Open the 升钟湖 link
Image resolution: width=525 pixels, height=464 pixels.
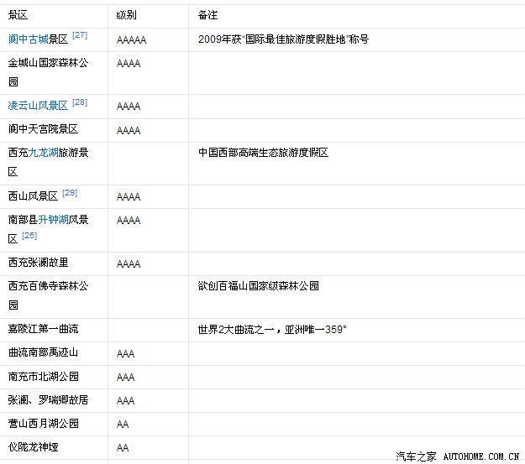pyautogui.click(x=53, y=220)
